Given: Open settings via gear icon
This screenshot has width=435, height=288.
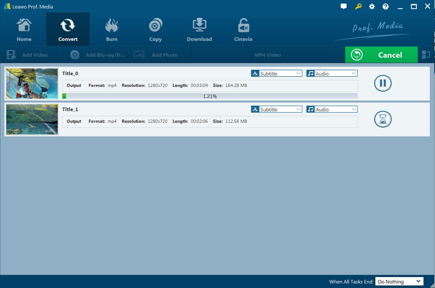Looking at the screenshot, I should 372,7.
